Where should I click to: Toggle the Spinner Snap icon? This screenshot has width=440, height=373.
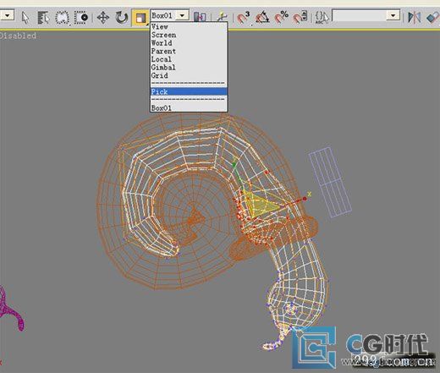[300, 18]
